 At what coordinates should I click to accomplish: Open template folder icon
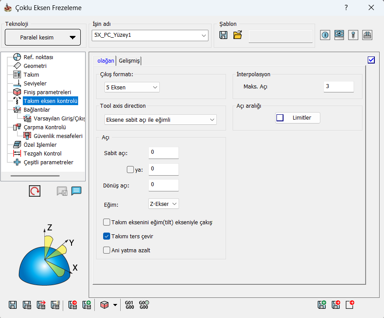tap(237, 35)
